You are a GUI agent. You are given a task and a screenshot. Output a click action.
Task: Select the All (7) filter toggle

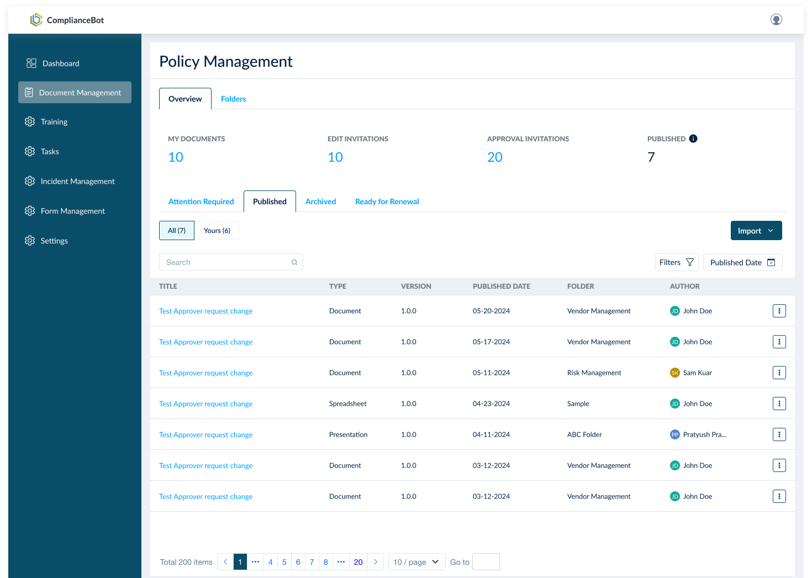[x=177, y=231]
